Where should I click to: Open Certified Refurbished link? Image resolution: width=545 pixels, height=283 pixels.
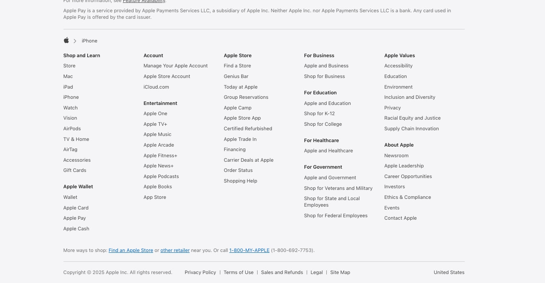248,129
